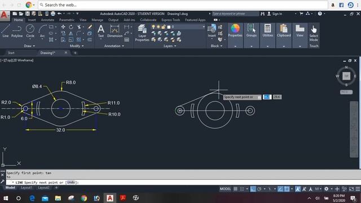The width and height of the screenshot is (361, 203).
Task: Open the Parametric ribbon tab
Action: 67,20
